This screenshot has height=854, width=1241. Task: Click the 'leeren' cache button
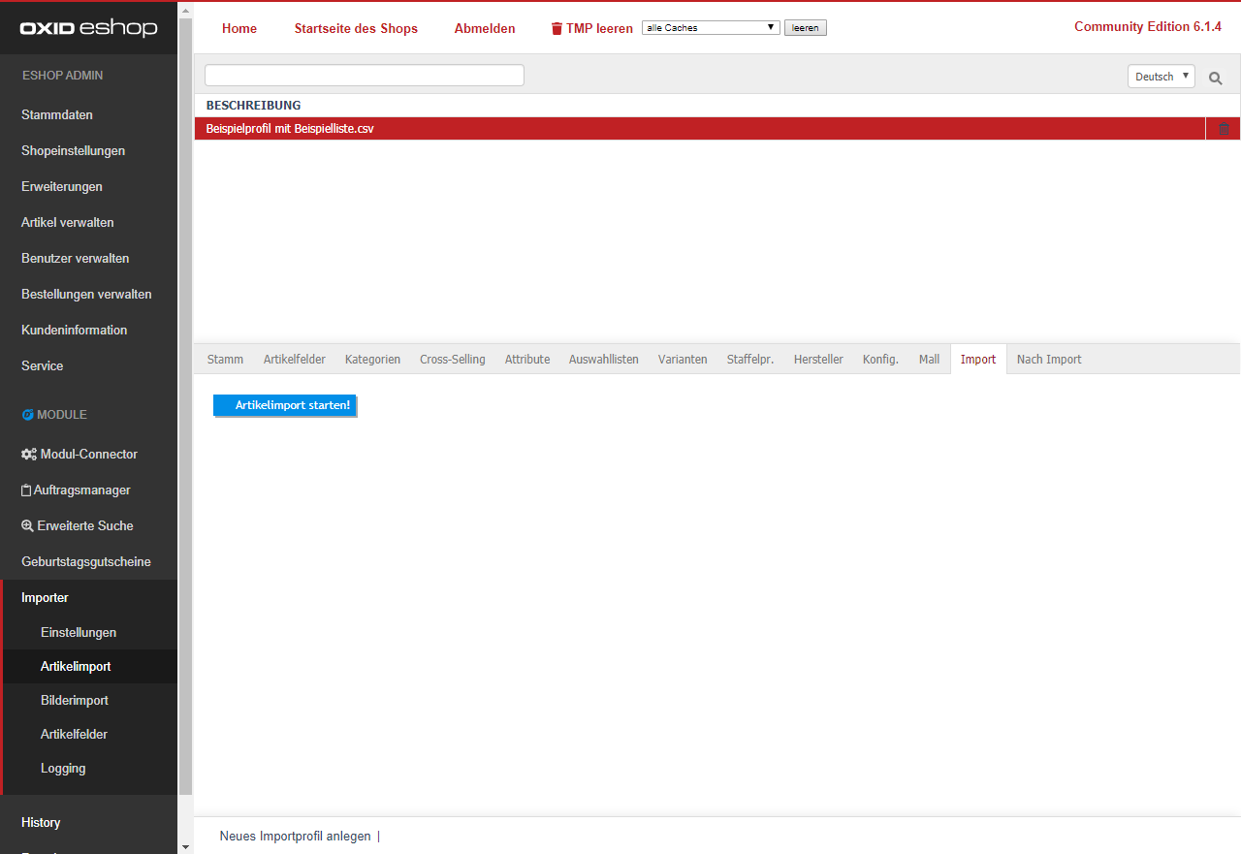[x=805, y=28]
